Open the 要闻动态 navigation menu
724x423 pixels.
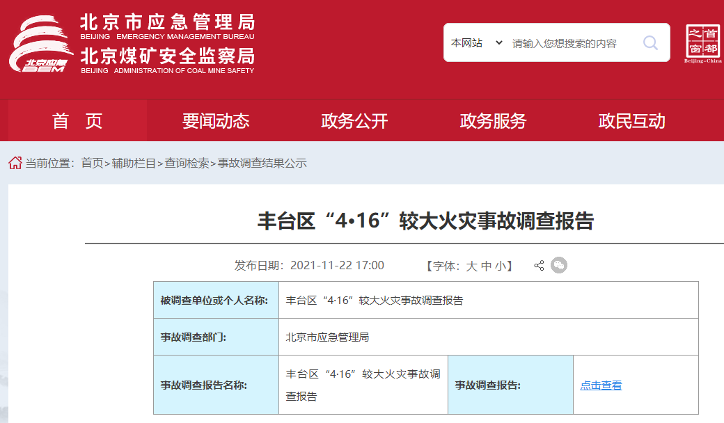coord(216,121)
